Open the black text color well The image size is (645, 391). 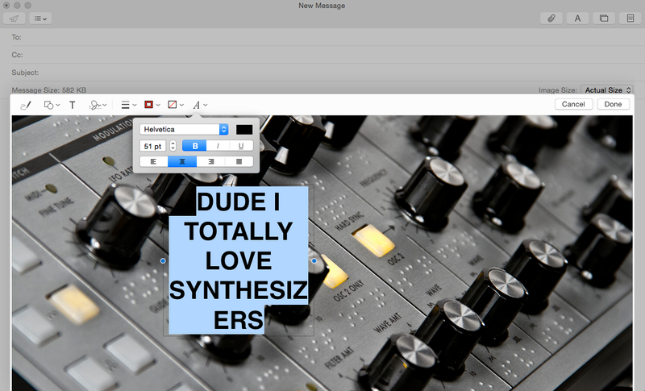click(244, 130)
